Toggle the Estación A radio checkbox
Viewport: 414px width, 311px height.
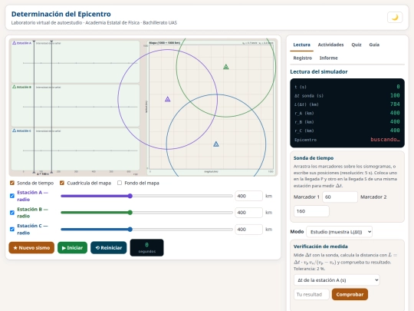point(12,196)
